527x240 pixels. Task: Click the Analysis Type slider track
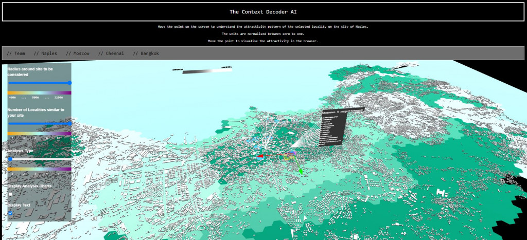click(x=40, y=159)
